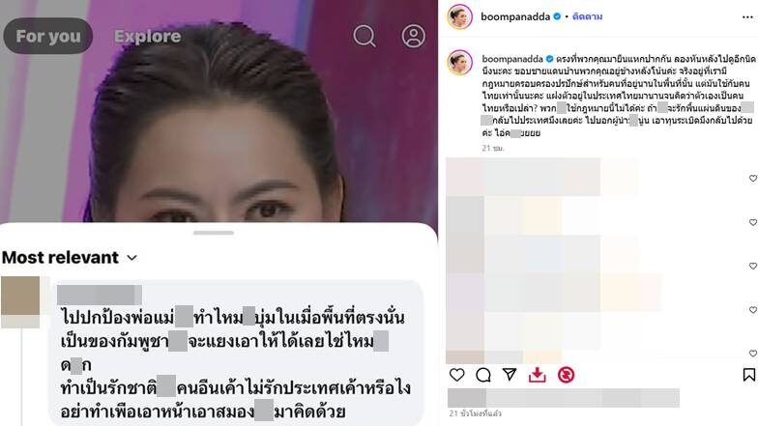Open the comment bubble icon
The height and width of the screenshot is (426, 758).
[x=483, y=375]
